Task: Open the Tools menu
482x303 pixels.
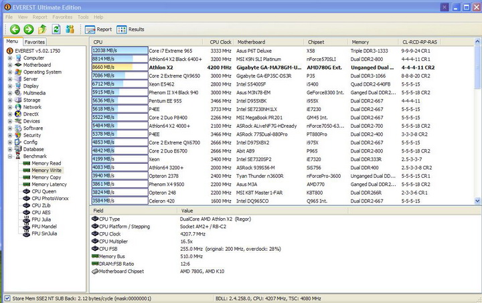Action: click(83, 17)
